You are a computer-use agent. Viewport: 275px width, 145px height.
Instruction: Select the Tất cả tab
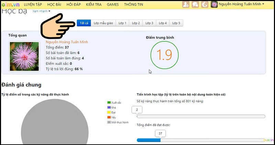pos(84,23)
